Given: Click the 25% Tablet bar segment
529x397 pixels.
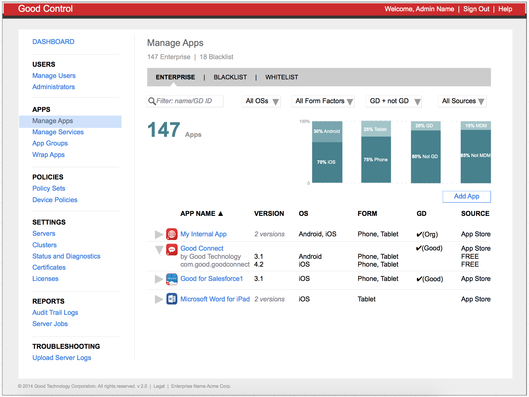Looking at the screenshot, I should click(376, 129).
